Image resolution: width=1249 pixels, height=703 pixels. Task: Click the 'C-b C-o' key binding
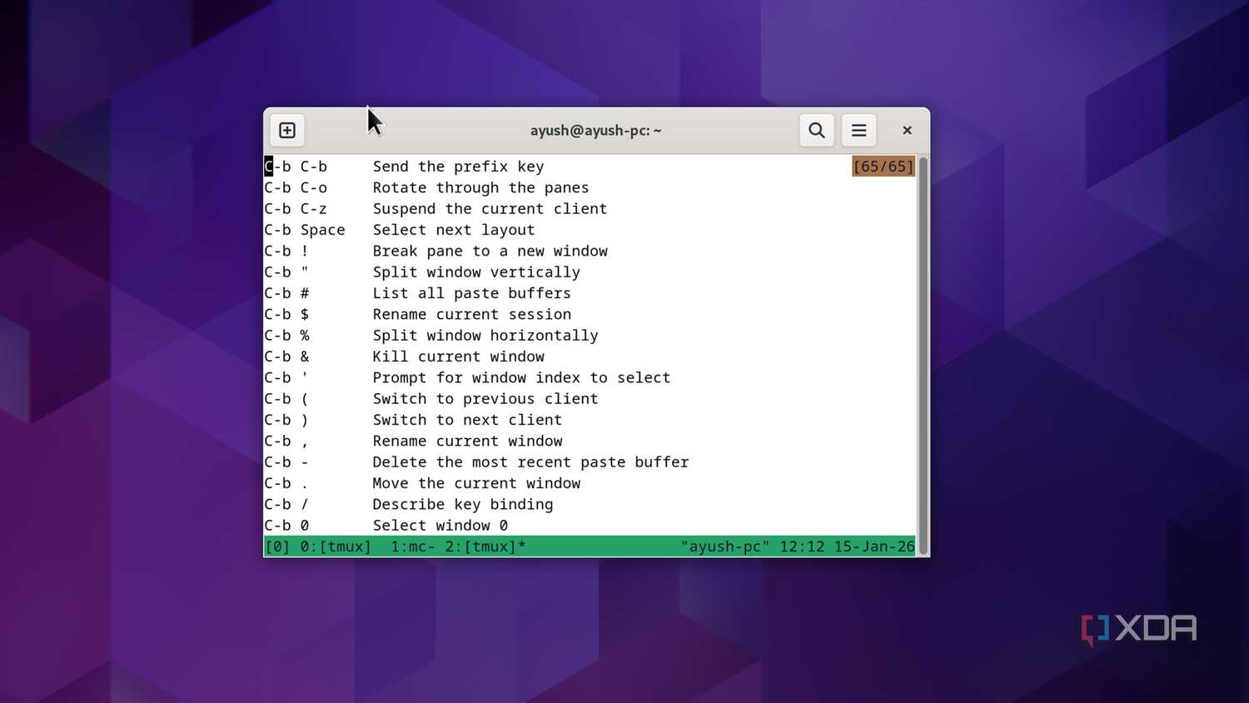[x=296, y=187]
